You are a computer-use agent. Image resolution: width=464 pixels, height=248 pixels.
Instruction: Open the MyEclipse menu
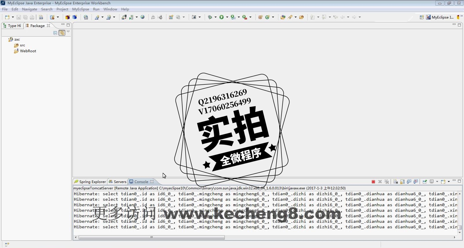coord(81,9)
